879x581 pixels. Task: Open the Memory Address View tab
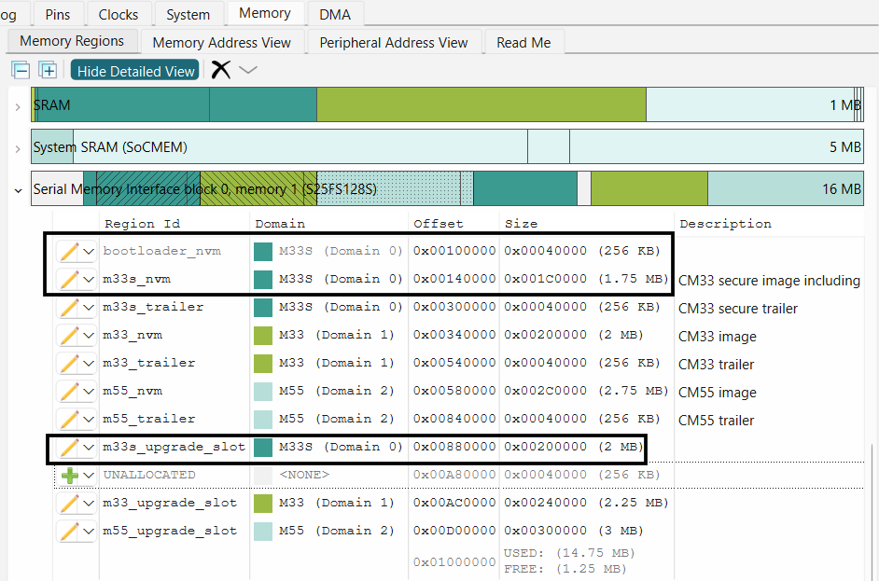(222, 42)
